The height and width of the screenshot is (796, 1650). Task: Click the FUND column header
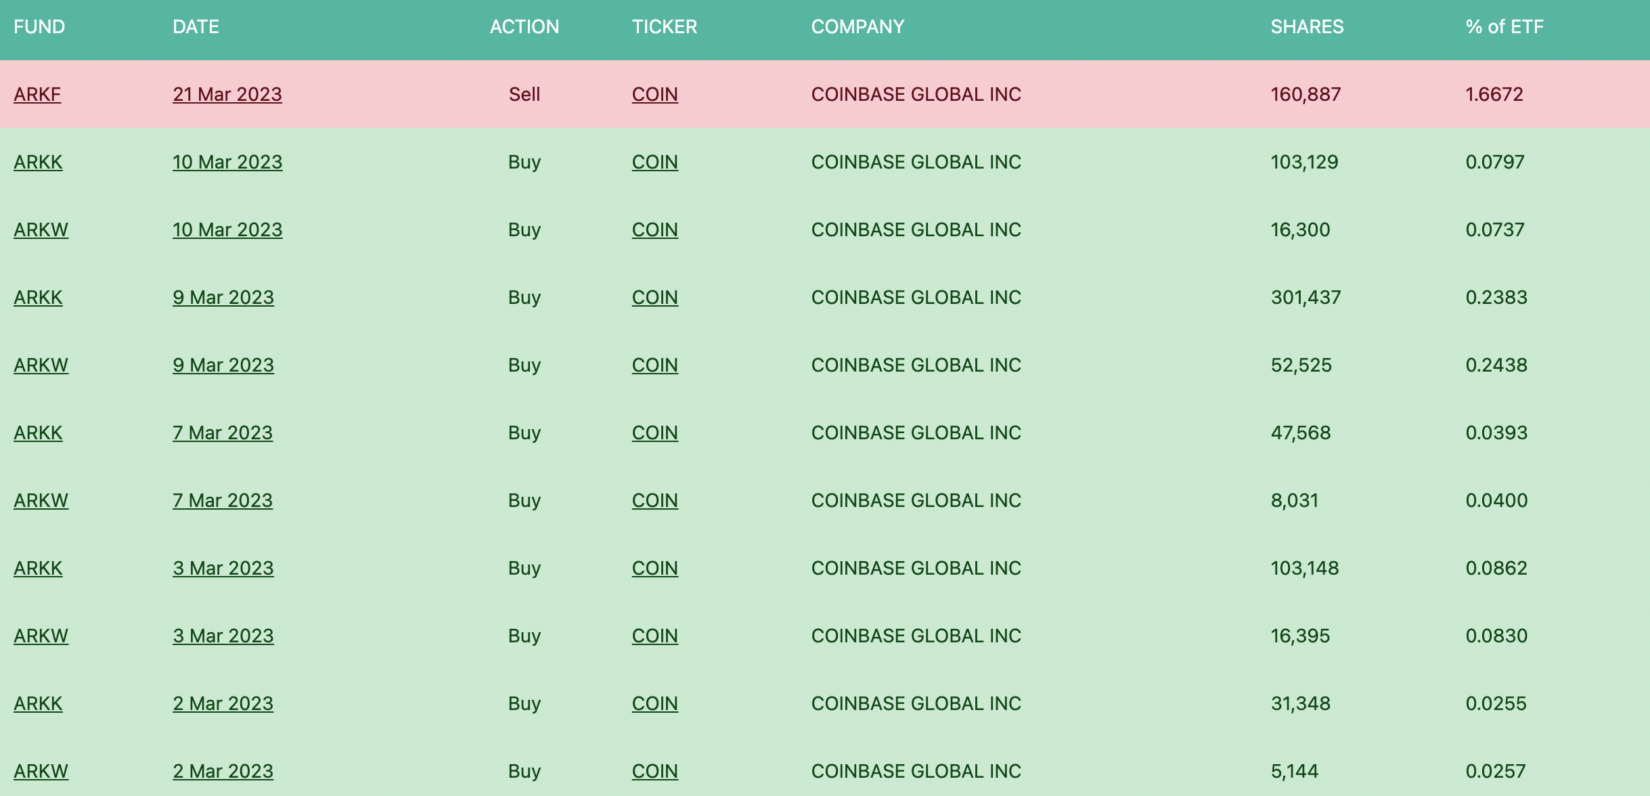pos(39,27)
